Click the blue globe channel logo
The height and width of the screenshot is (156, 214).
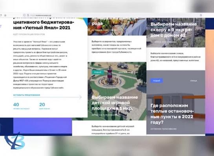[x=15, y=141]
